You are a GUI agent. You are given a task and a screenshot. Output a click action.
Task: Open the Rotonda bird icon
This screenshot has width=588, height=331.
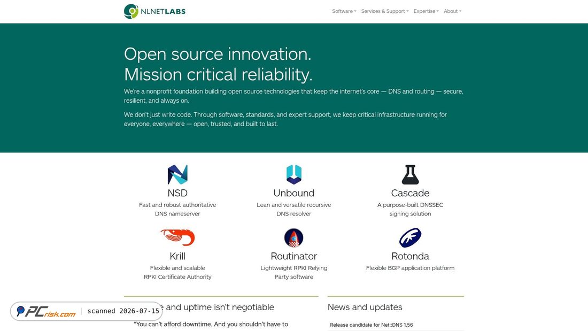pyautogui.click(x=410, y=237)
